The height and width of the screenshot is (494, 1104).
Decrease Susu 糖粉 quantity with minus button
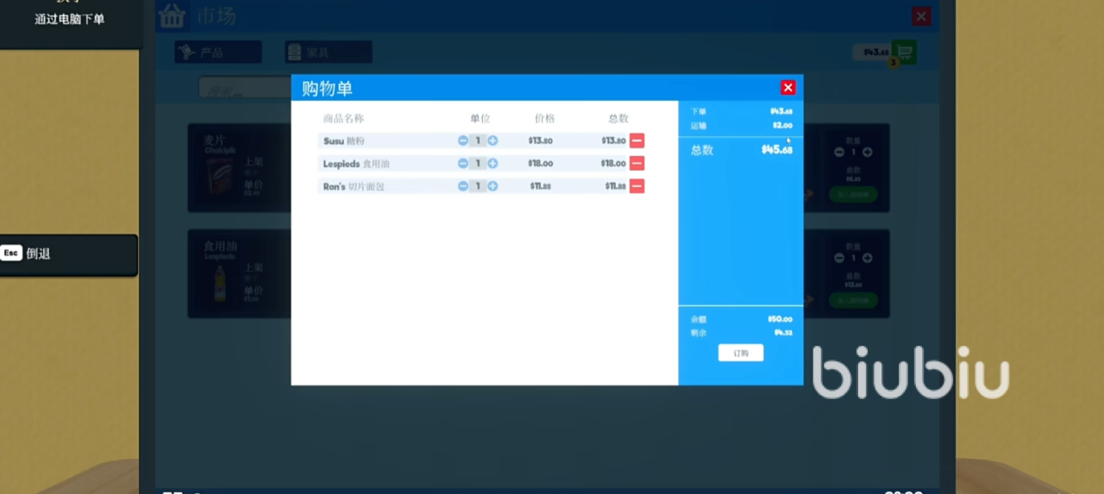click(x=463, y=141)
